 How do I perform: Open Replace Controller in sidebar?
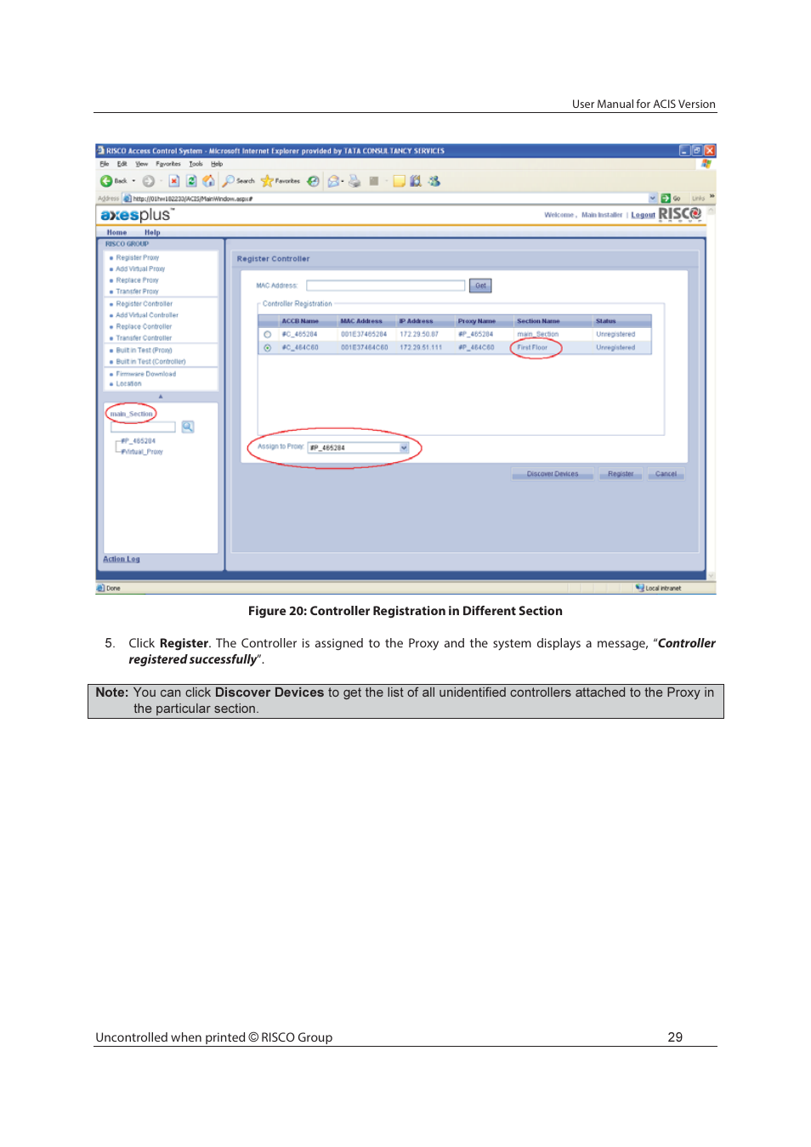click(144, 326)
